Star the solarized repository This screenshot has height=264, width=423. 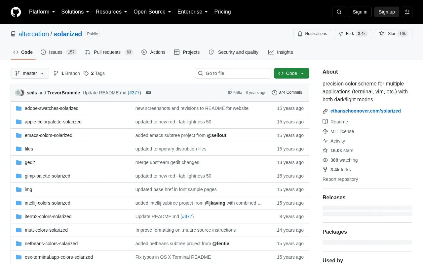point(394,34)
